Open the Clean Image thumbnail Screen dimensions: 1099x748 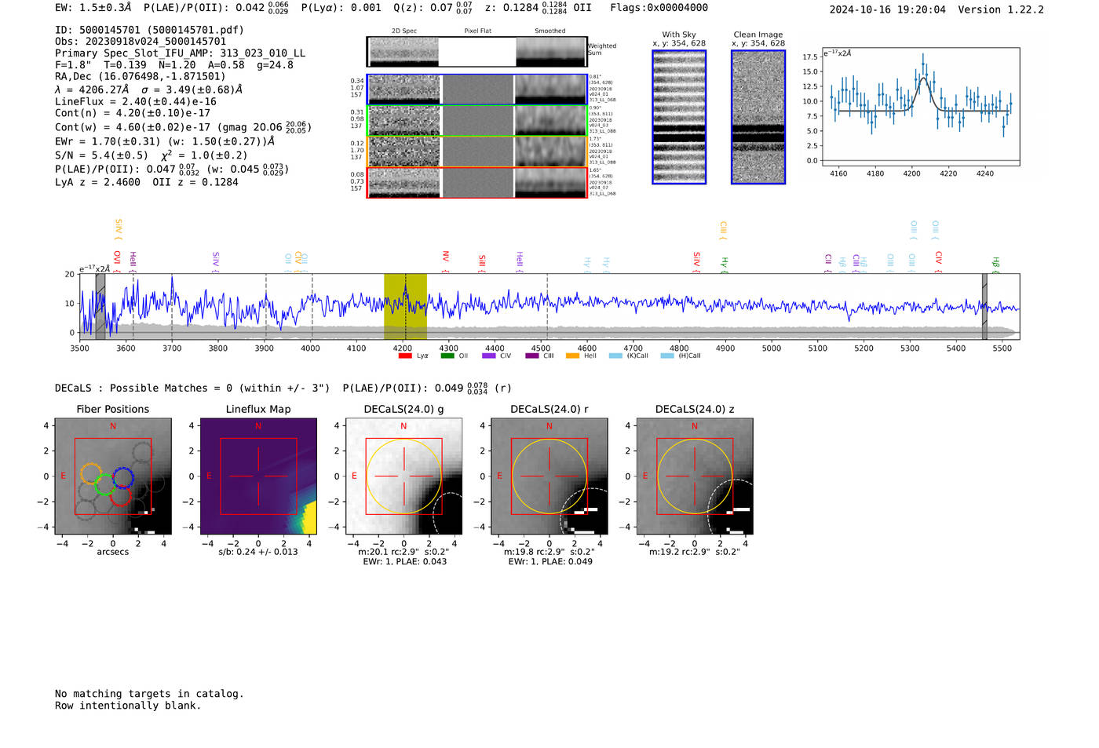click(x=758, y=117)
